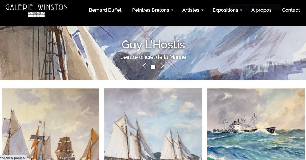Go to previous artist with left arrow

[x=144, y=66]
